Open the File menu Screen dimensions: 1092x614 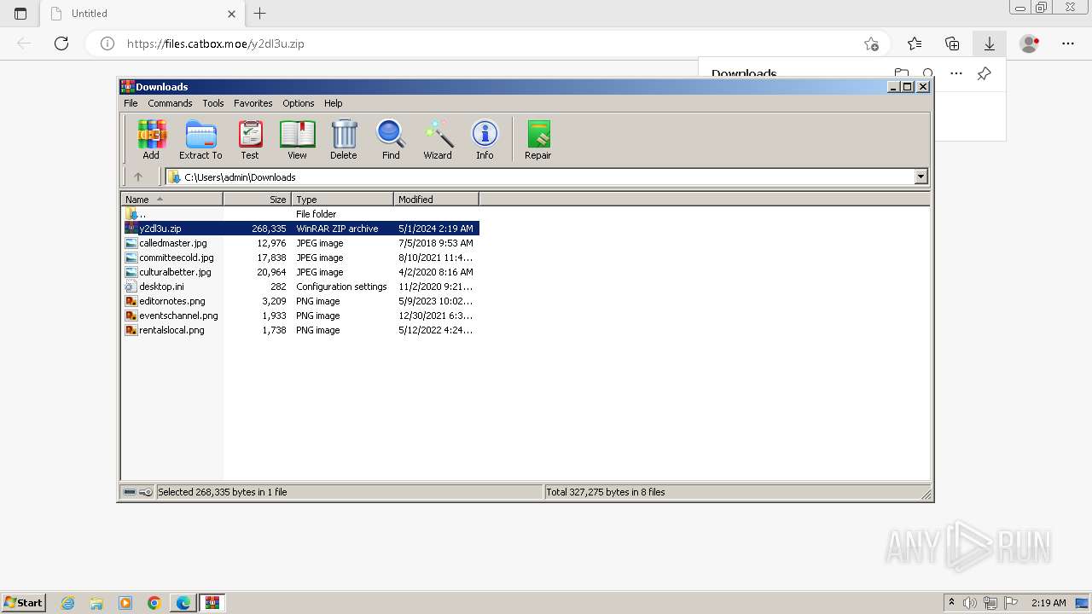tap(131, 103)
